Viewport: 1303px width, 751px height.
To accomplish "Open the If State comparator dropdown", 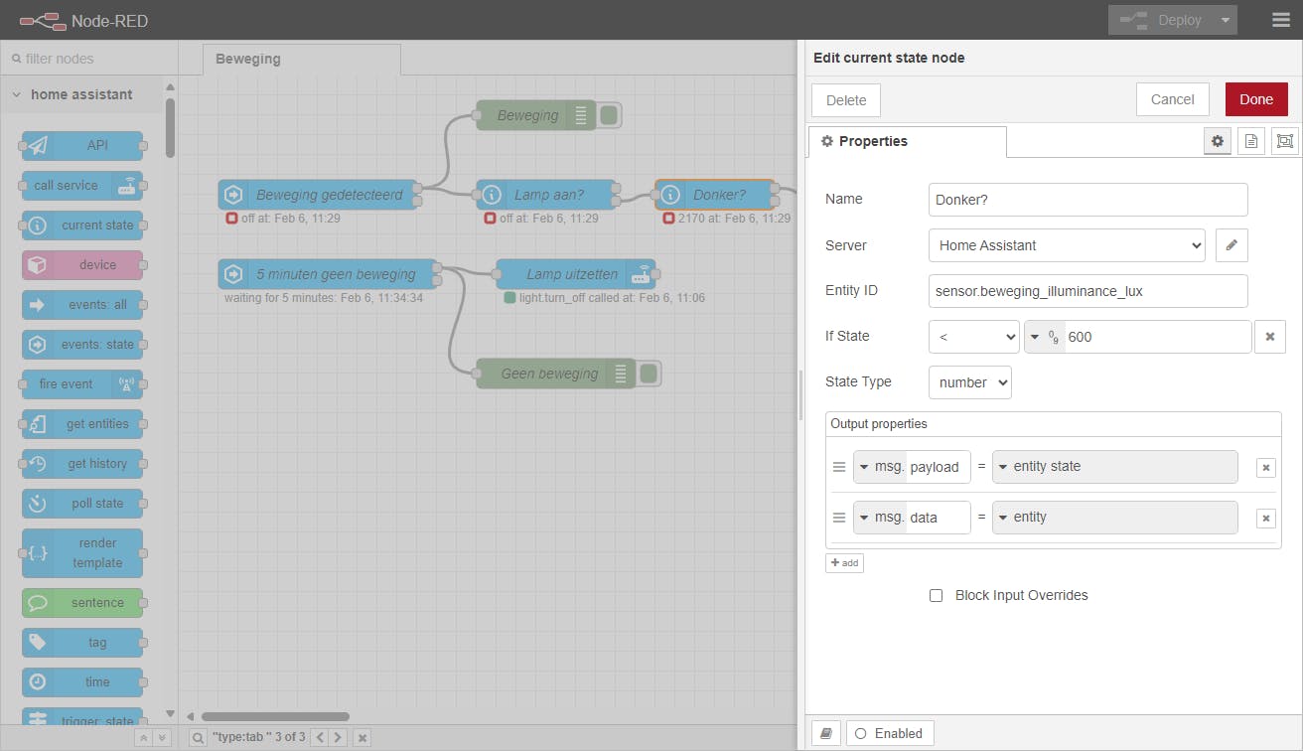I will [973, 337].
